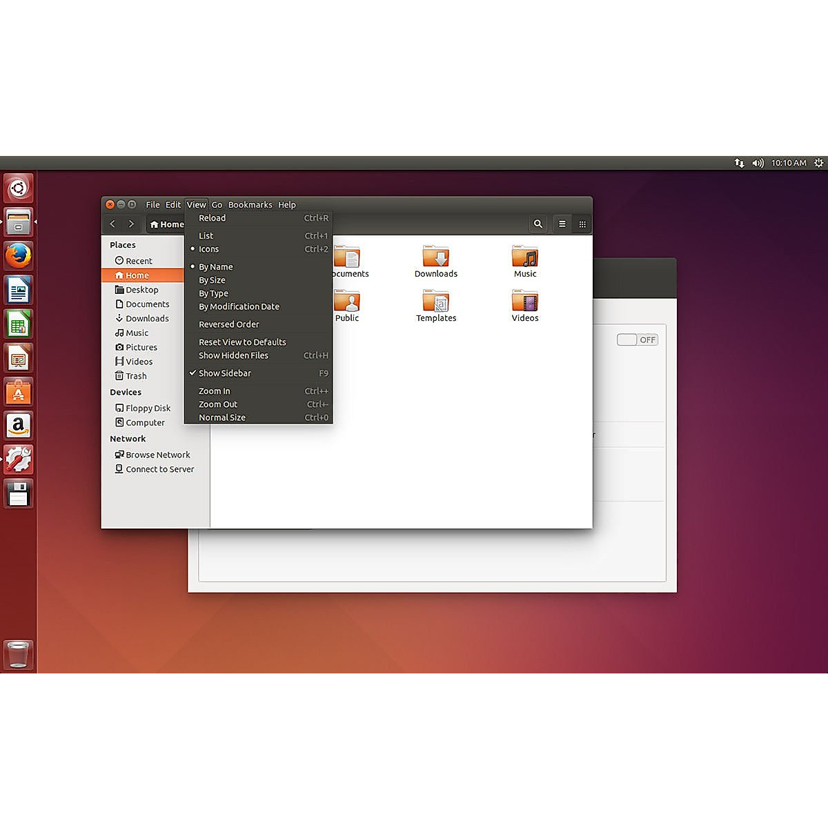Open the system gear menu in top panel

818,164
